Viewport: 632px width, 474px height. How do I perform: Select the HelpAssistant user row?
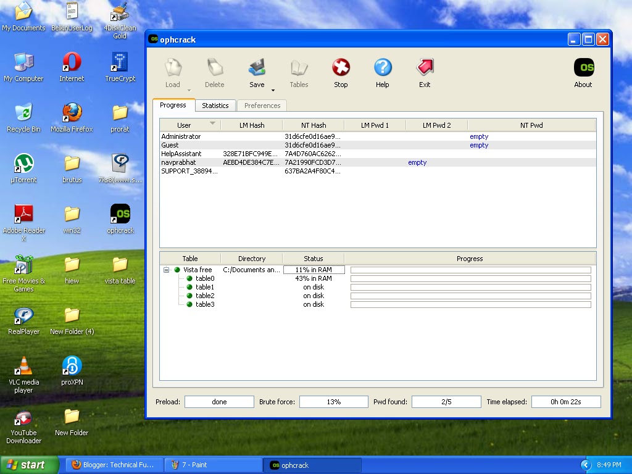(378, 154)
